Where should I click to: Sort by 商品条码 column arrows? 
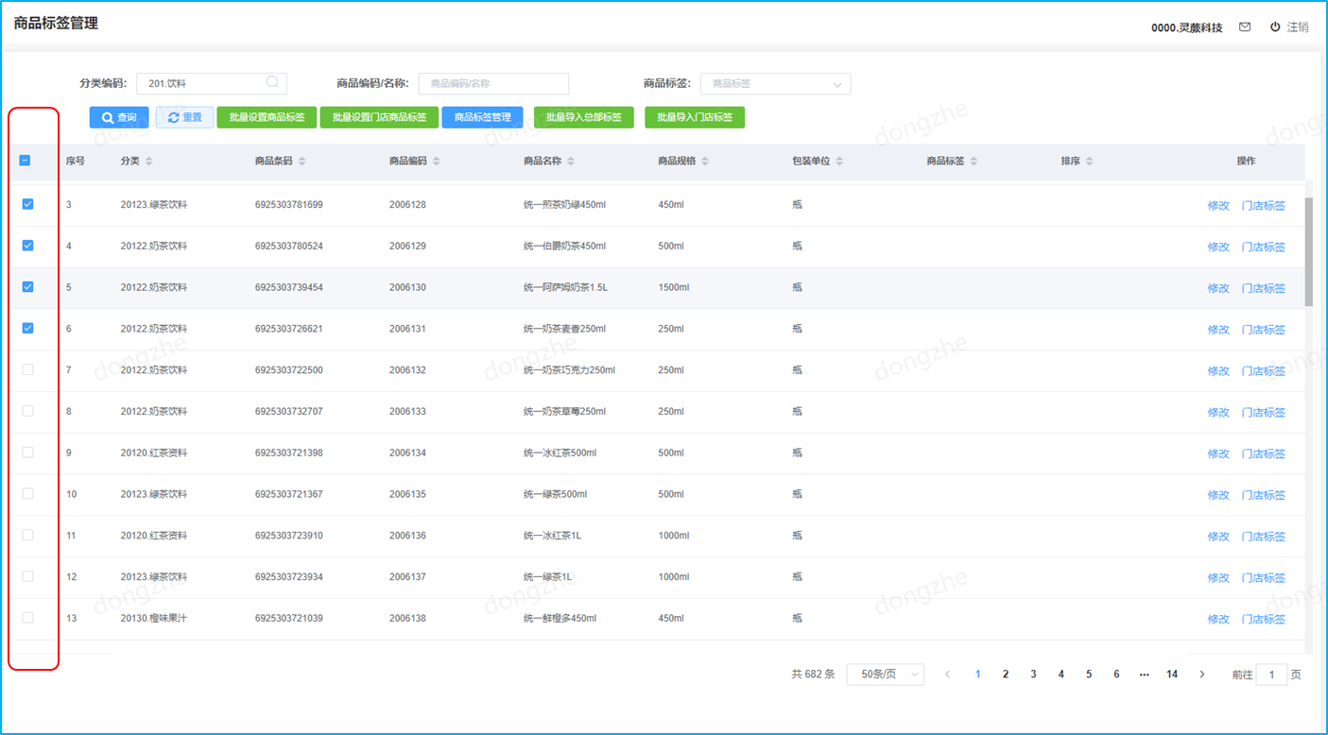pyautogui.click(x=302, y=162)
